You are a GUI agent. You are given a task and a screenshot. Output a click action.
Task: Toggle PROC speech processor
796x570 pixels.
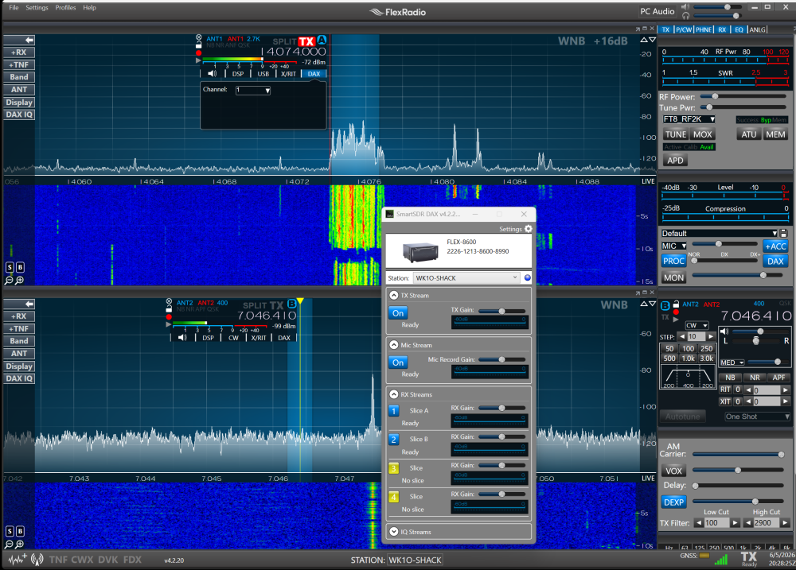pyautogui.click(x=673, y=261)
